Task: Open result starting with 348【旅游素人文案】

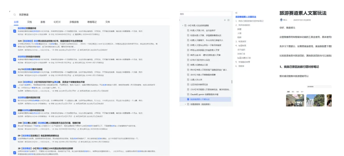Action: (x=49, y=123)
